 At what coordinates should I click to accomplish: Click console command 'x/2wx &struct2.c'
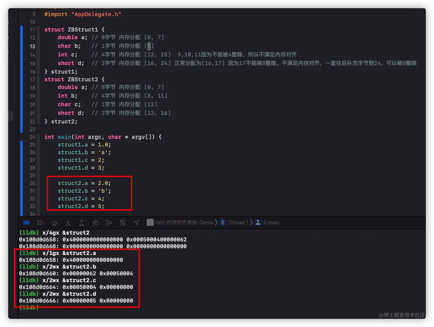coord(69,280)
